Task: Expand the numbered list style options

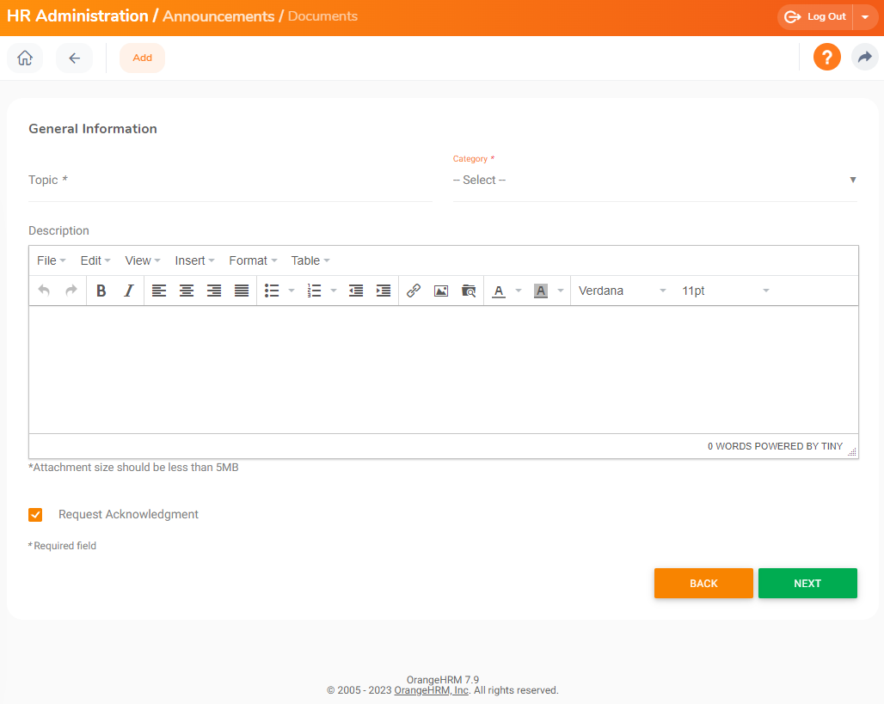Action: pos(334,291)
